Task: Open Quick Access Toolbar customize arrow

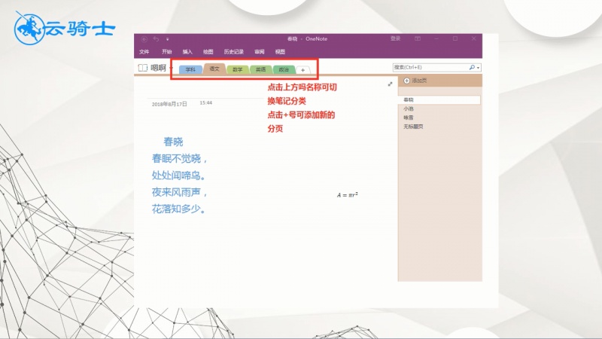Action: pos(167,39)
